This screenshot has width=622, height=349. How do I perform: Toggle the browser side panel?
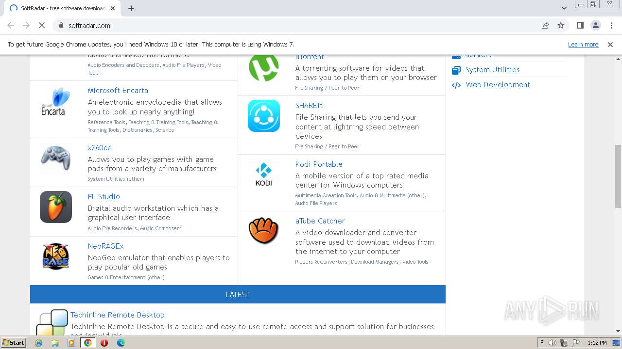tap(580, 25)
